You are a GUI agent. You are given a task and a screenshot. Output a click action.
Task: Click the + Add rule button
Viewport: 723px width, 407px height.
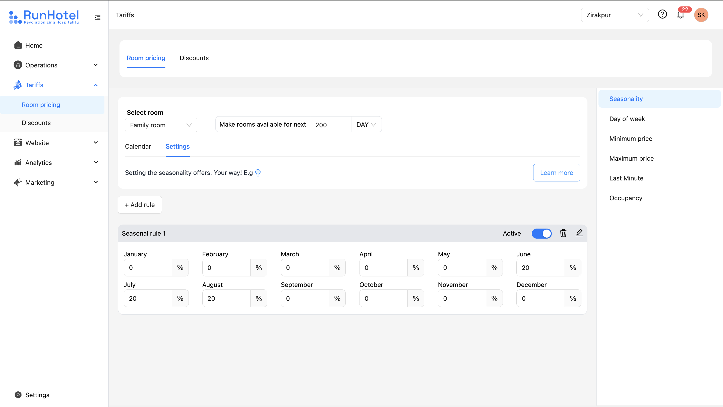(140, 205)
